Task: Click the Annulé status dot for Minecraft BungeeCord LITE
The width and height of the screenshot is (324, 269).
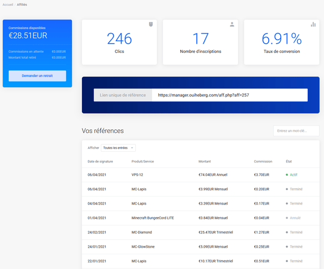Action: click(x=287, y=218)
